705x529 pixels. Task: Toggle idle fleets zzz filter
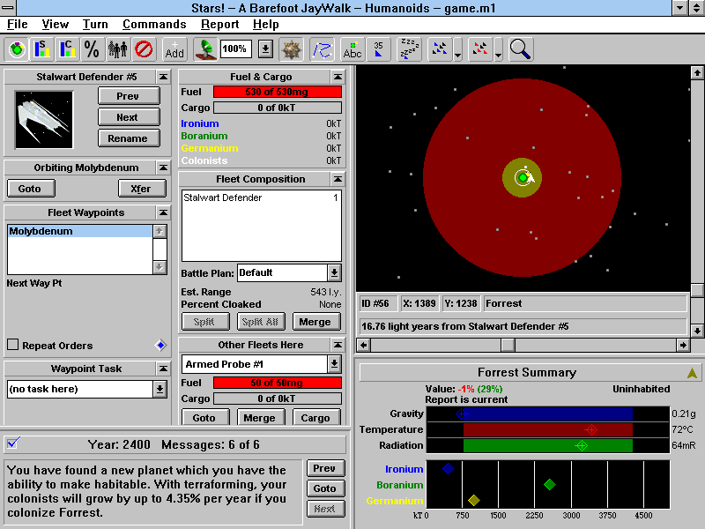(409, 49)
